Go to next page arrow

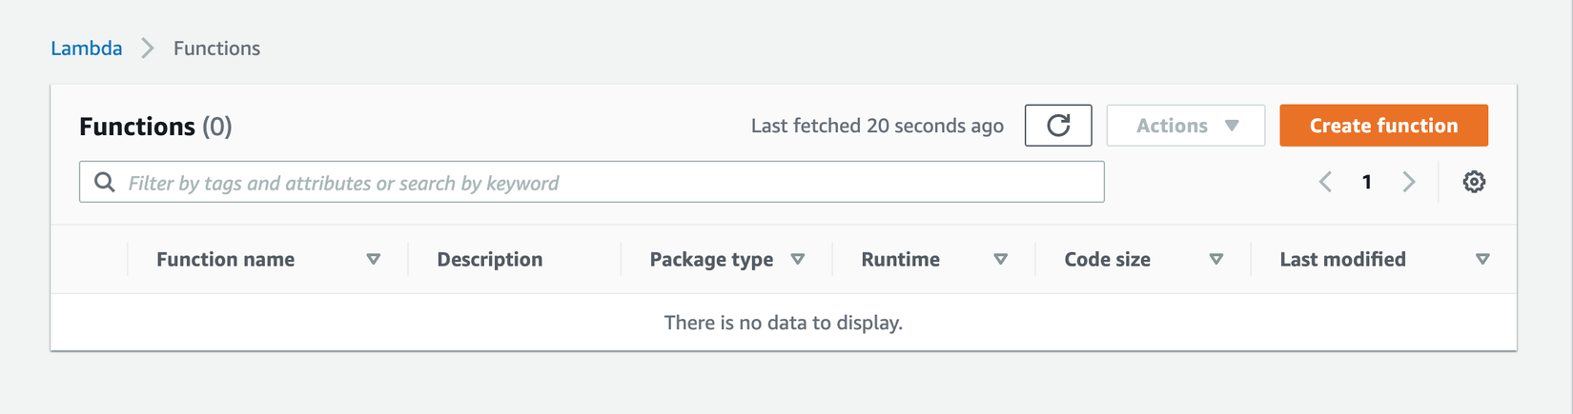click(1409, 182)
